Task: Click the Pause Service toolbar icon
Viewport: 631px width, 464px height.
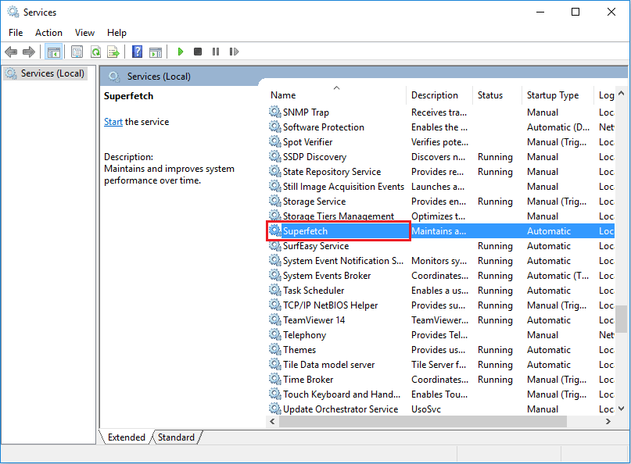Action: coord(216,52)
